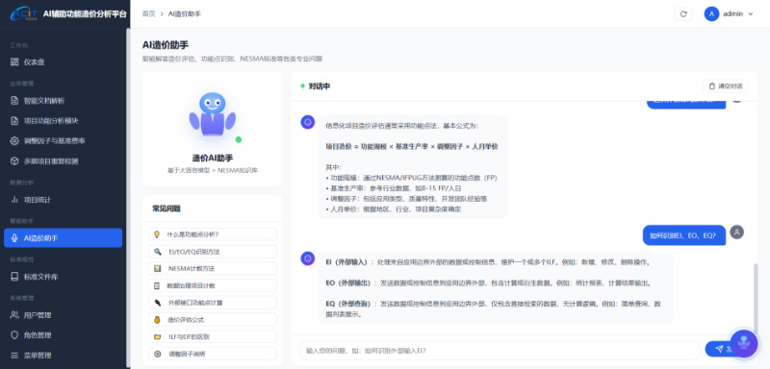
Task: Click the gear icon for 调整因子与基准费率
Action: [14, 140]
